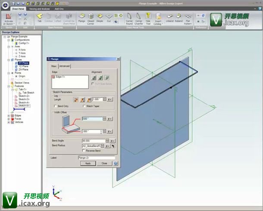
Task: Click the Bend Angle spinner arrows
Action: point(107,141)
